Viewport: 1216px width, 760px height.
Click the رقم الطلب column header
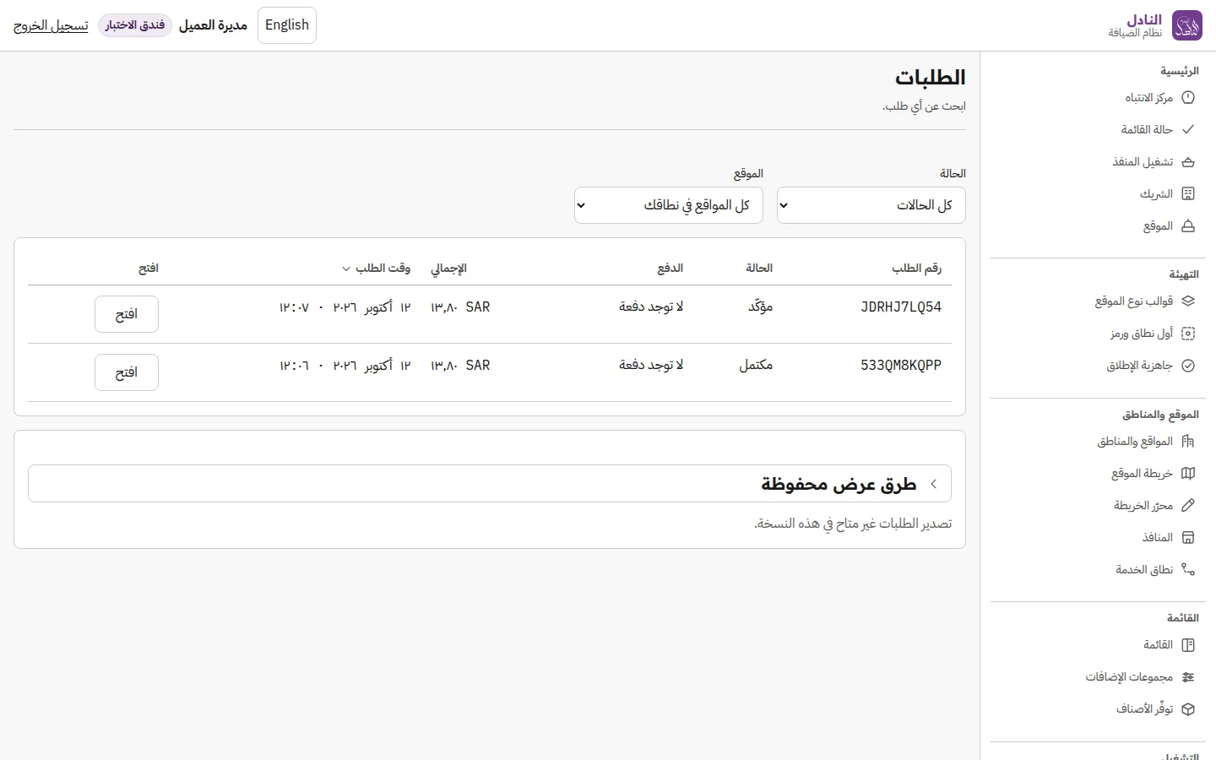(916, 269)
